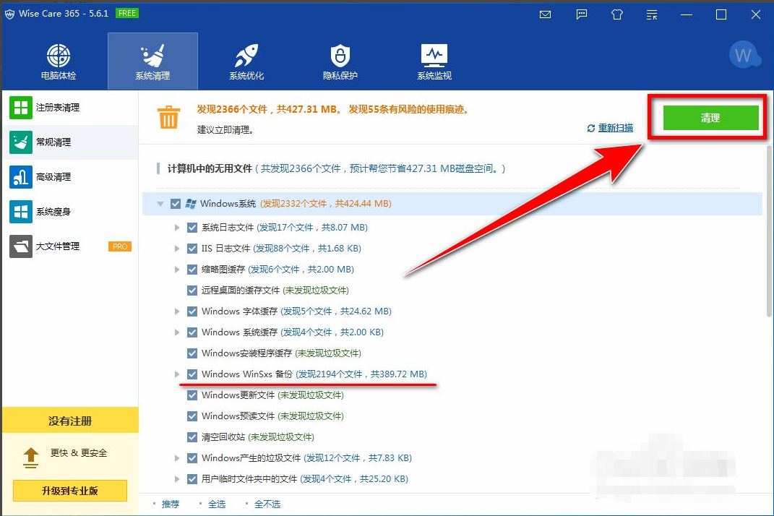Screen dimensions: 774x516
Task: Click the 升级到专业版 upgrade button
Action: pyautogui.click(x=69, y=491)
